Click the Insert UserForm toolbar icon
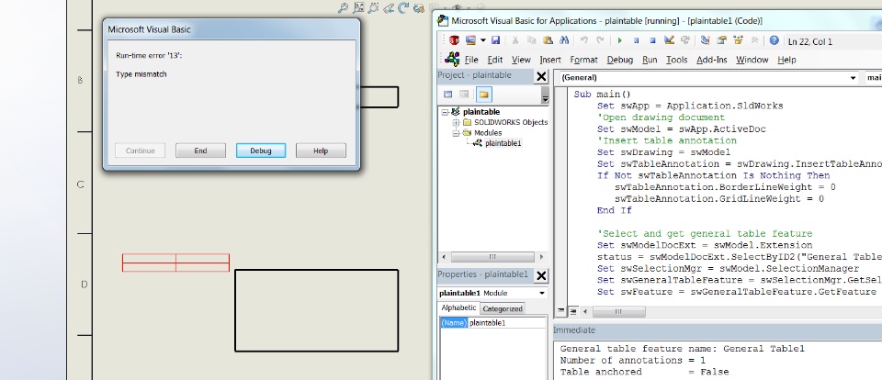The width and height of the screenshot is (882, 380). tap(470, 40)
